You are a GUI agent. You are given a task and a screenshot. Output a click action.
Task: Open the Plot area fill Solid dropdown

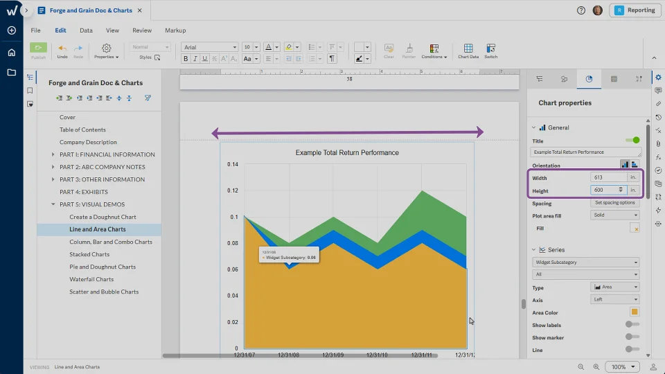(x=614, y=215)
